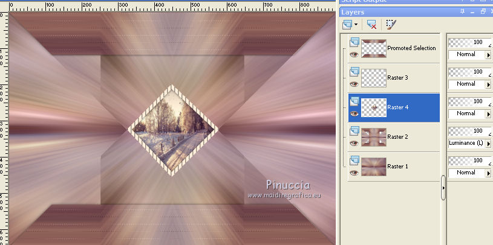Click the Raster 4 layer thumbnail
493x245 pixels.
coord(374,107)
